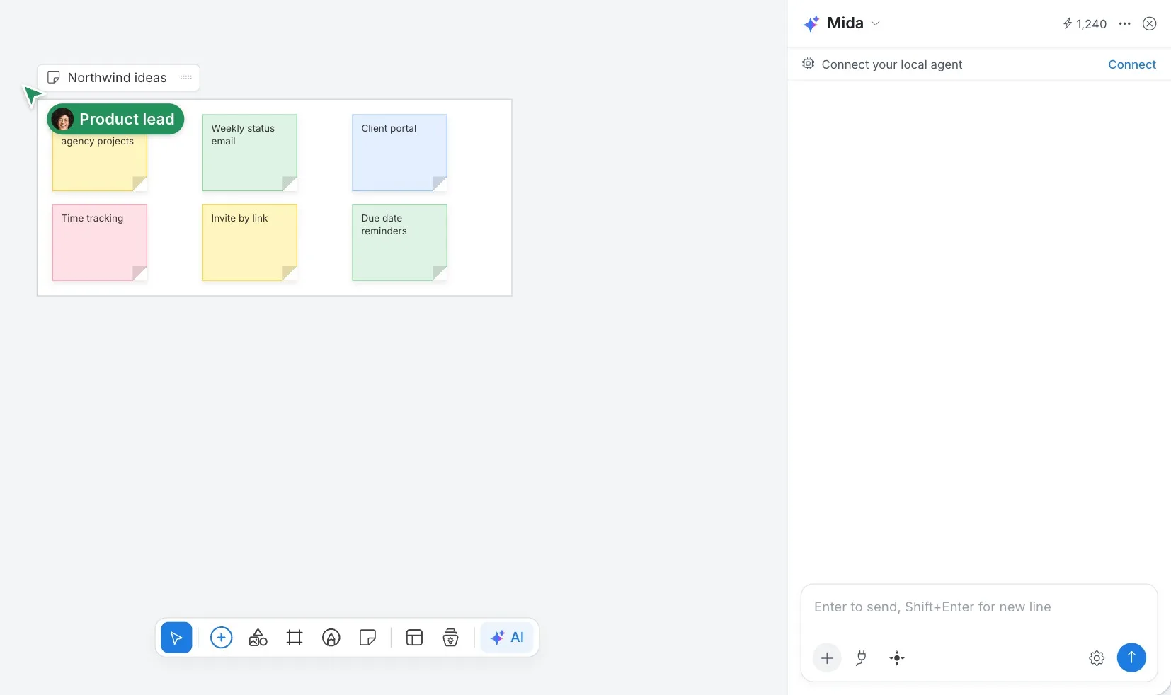Click the frame title drag handle dots

[186, 78]
